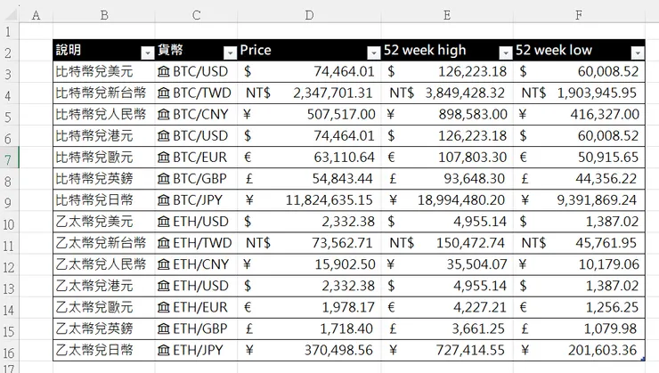Select the currency icon beside ETH/JPY
The height and width of the screenshot is (373, 659).
point(164,351)
